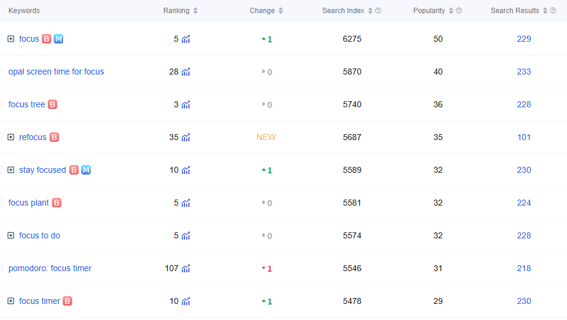Expand the stay focused keyword row

(x=11, y=170)
